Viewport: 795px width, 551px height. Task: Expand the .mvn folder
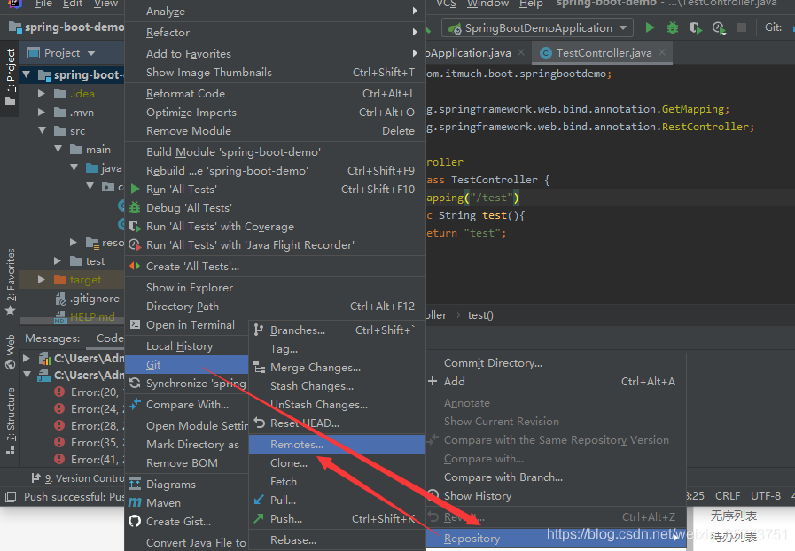point(42,113)
